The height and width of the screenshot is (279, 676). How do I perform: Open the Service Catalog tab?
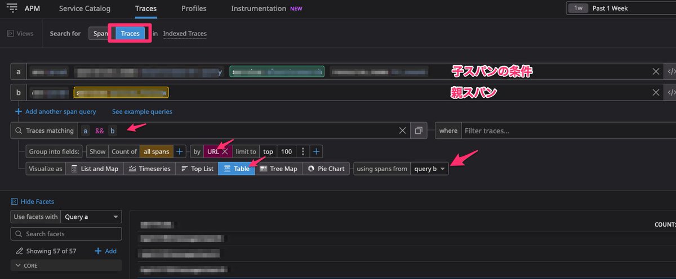tap(84, 8)
